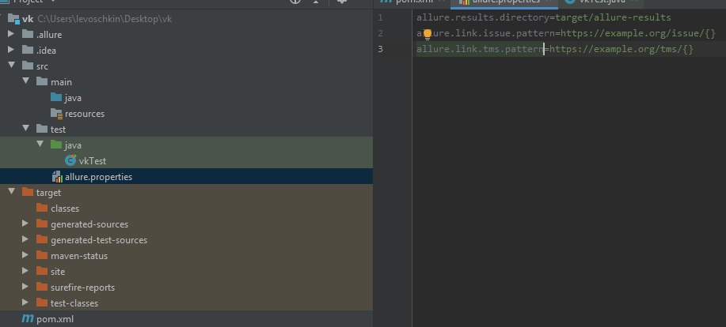Click the generated-sources folder icon
The width and height of the screenshot is (726, 327).
tap(42, 224)
